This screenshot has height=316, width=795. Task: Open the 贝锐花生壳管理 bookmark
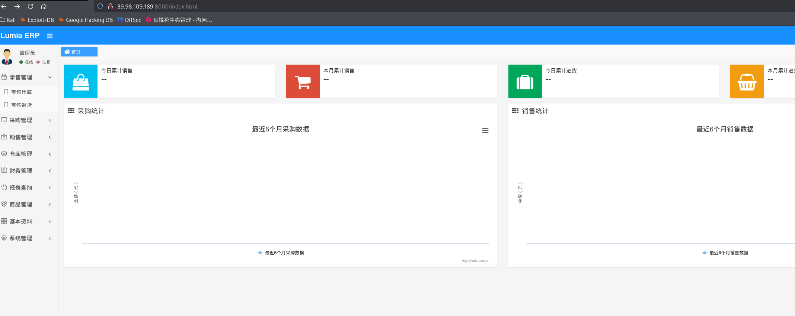179,20
